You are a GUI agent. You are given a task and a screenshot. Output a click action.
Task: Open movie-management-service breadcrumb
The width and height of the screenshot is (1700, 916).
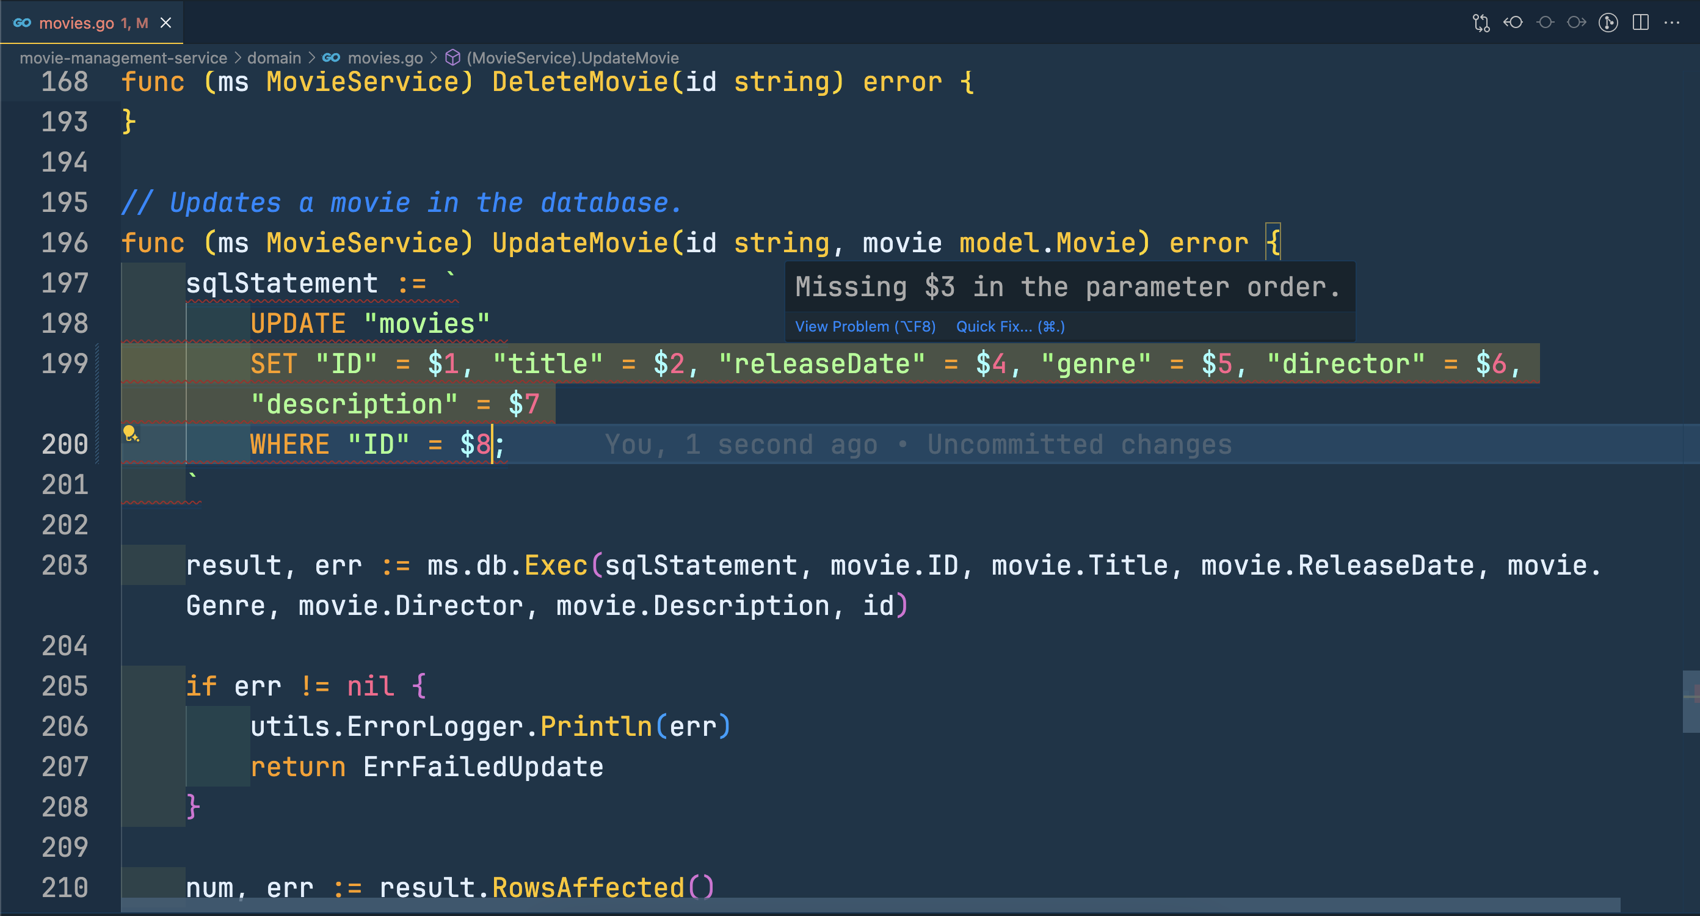point(123,58)
